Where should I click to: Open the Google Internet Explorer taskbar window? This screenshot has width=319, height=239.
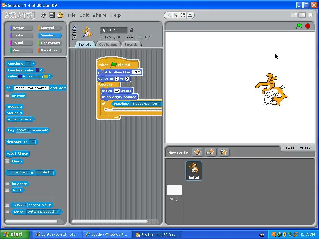click(x=107, y=235)
